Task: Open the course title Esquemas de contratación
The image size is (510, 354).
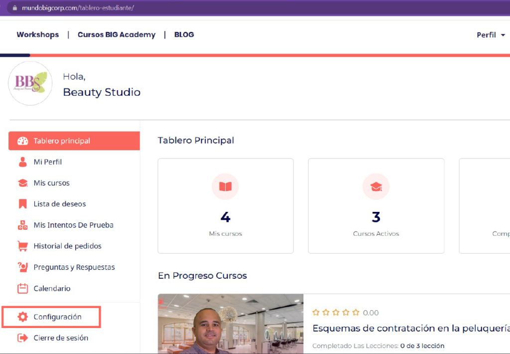Action: pos(411,328)
